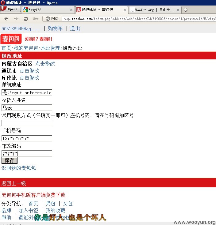Reload the page with refresh icon
Viewport: 216px width, 225px height.
(26, 19)
